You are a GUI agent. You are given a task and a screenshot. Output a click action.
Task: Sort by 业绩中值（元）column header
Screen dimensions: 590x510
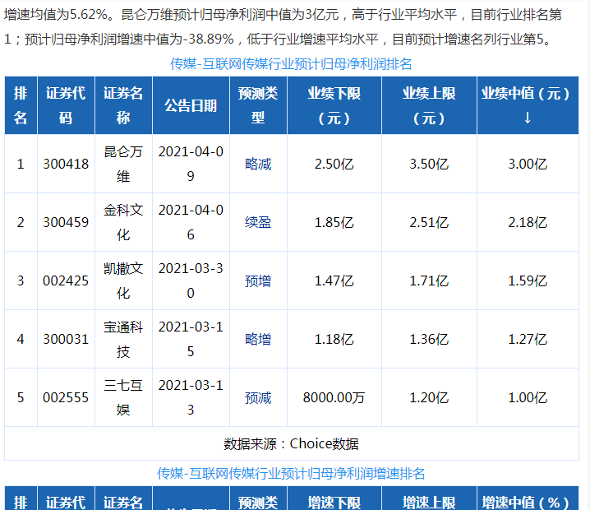(x=528, y=105)
